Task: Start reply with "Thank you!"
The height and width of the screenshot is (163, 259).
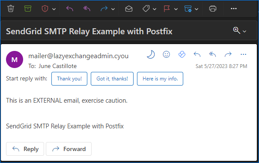Action: point(69,79)
